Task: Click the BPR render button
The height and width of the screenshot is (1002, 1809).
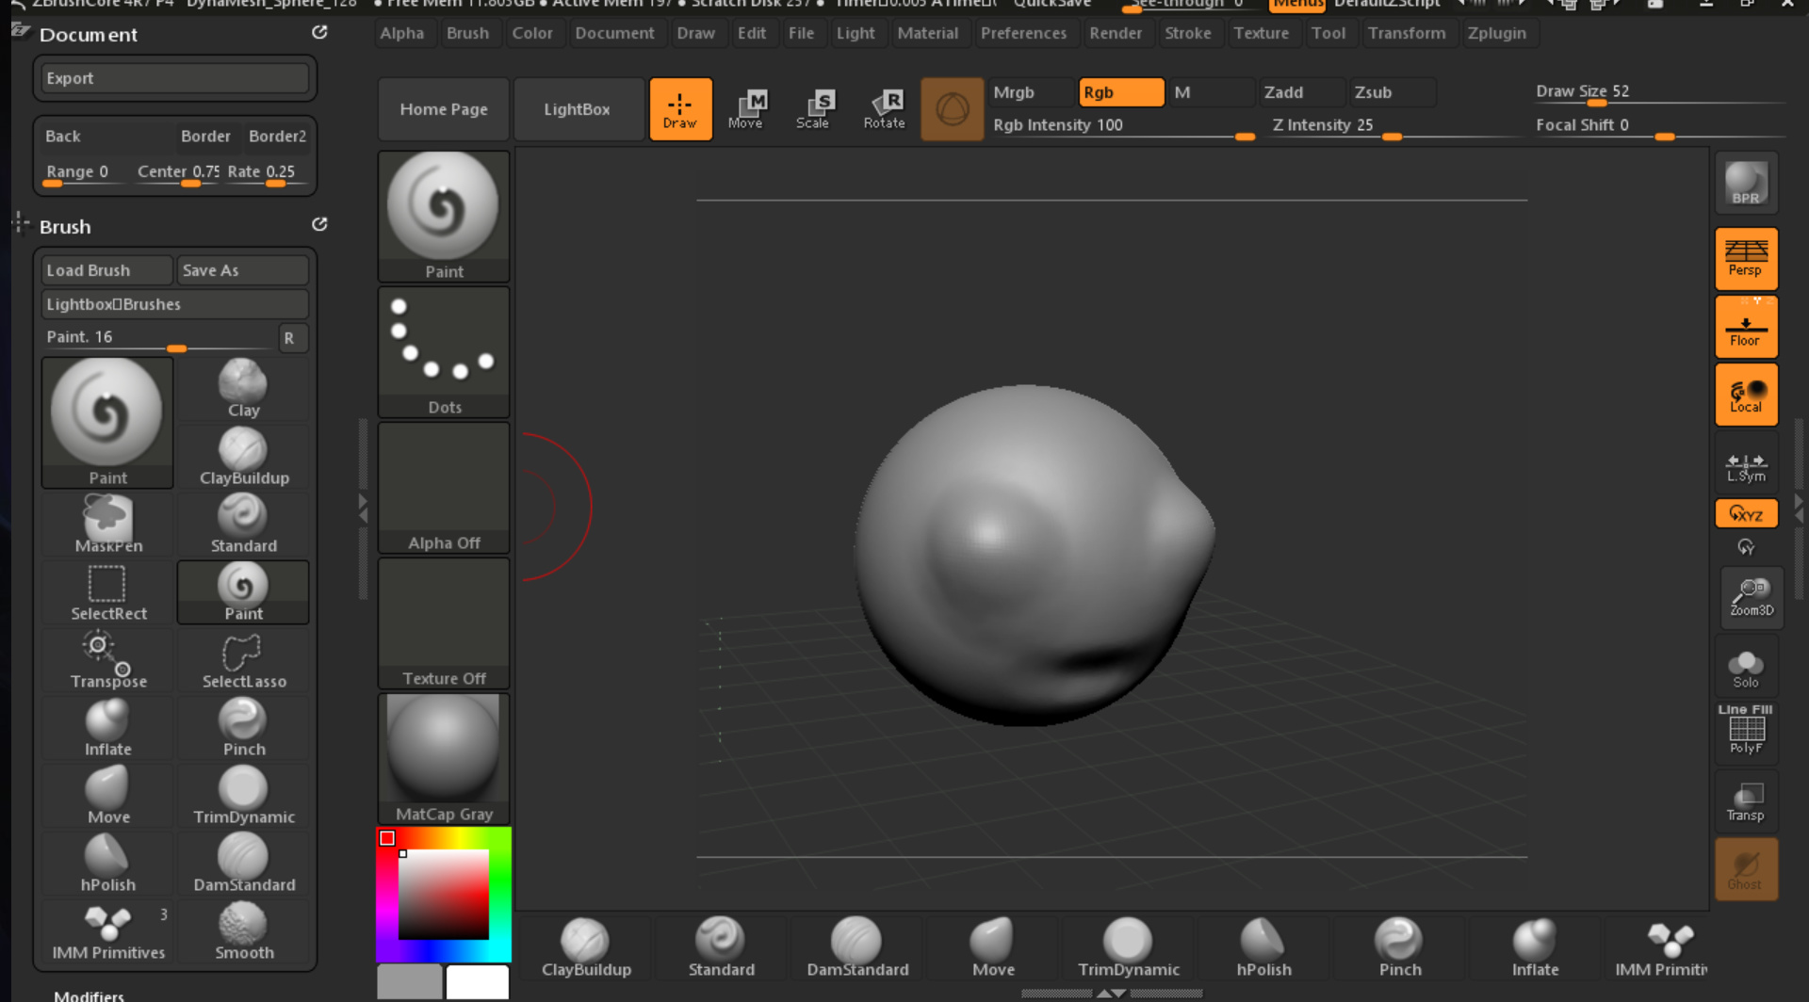Action: click(x=1746, y=184)
